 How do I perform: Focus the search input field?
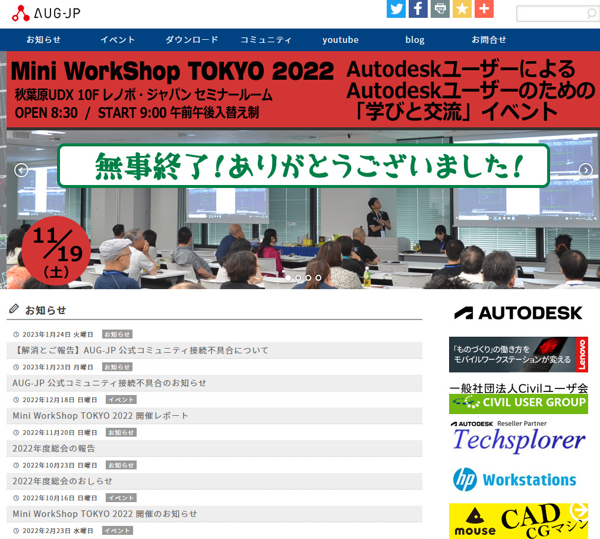click(552, 14)
